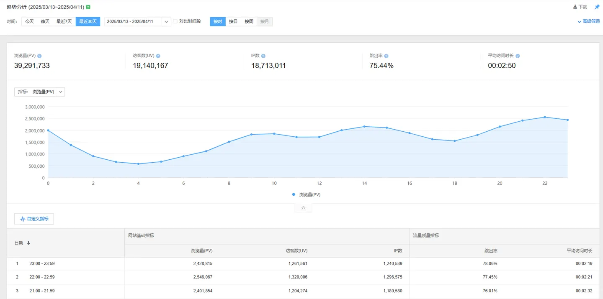
Task: Enable the 对比时间段 checkbox
Action: click(x=175, y=21)
